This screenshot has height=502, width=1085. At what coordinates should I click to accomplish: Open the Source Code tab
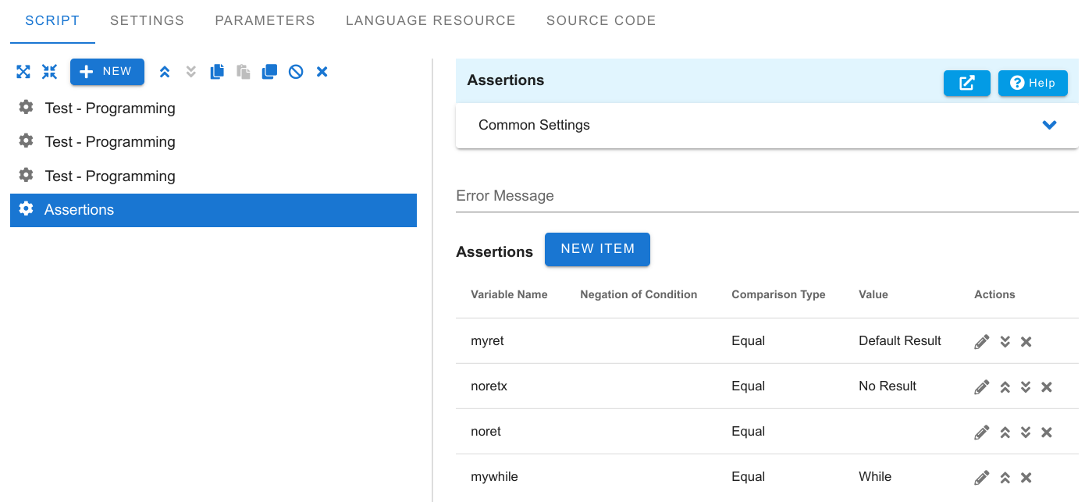(601, 21)
